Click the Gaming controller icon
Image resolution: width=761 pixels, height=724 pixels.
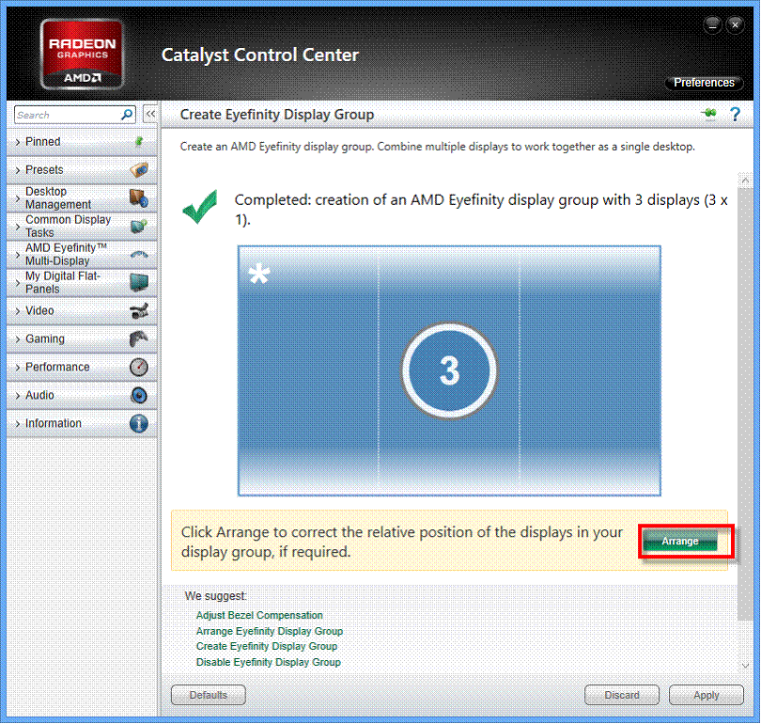pyautogui.click(x=139, y=338)
